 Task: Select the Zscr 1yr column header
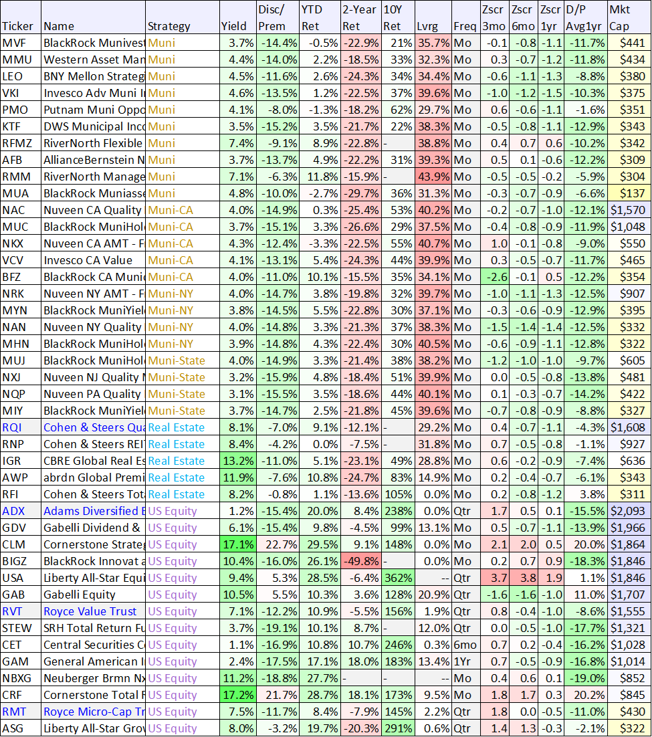(551, 17)
